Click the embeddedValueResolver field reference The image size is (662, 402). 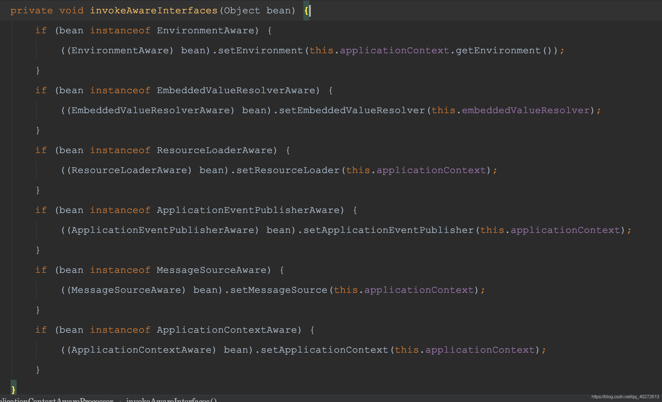(x=526, y=110)
